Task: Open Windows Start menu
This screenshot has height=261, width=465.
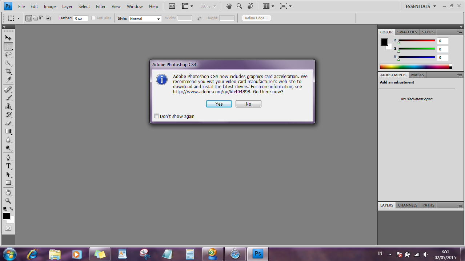Action: pos(9,254)
